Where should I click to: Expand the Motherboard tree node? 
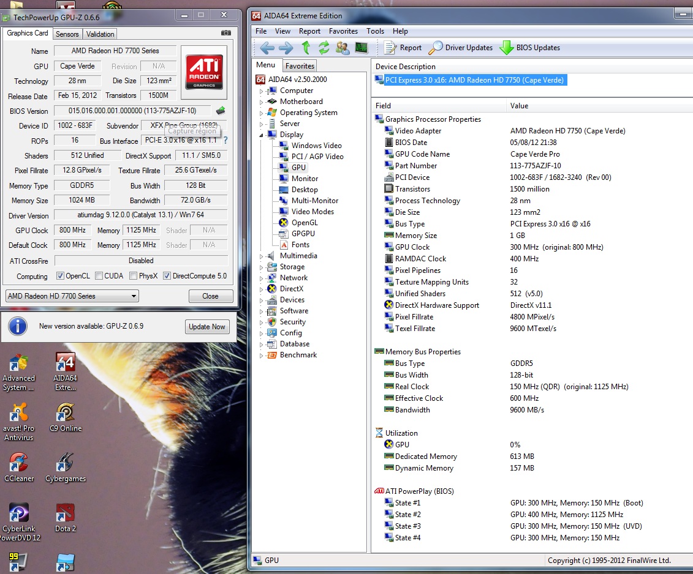click(x=261, y=102)
